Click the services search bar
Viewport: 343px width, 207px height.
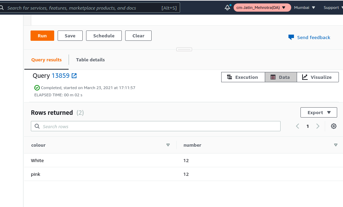[89, 8]
